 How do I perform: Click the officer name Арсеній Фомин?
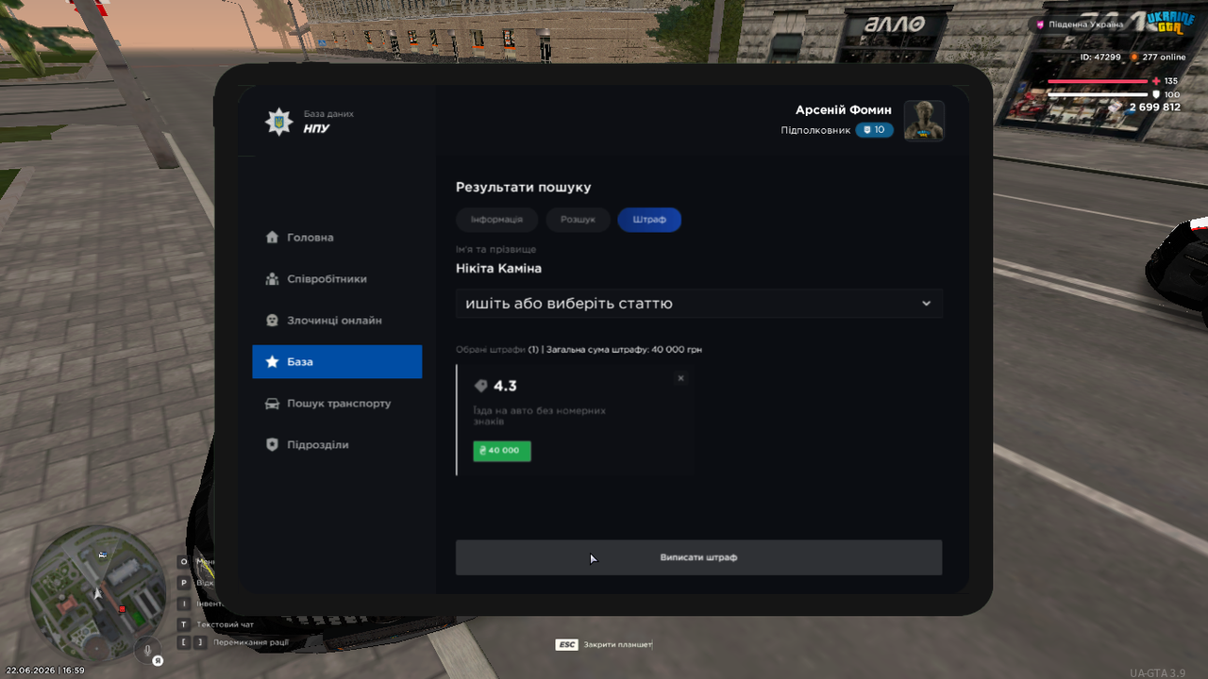click(844, 110)
